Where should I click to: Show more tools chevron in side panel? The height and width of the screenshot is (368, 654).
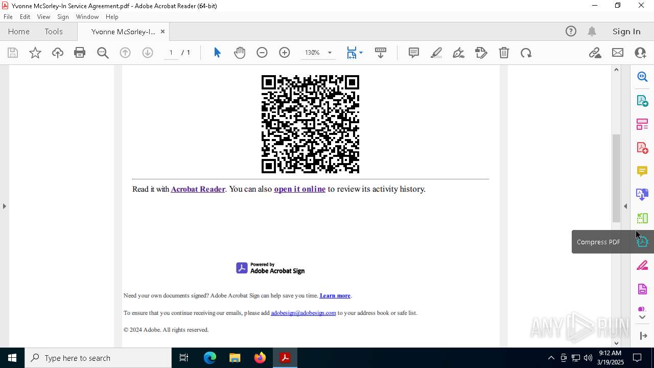pos(642,317)
